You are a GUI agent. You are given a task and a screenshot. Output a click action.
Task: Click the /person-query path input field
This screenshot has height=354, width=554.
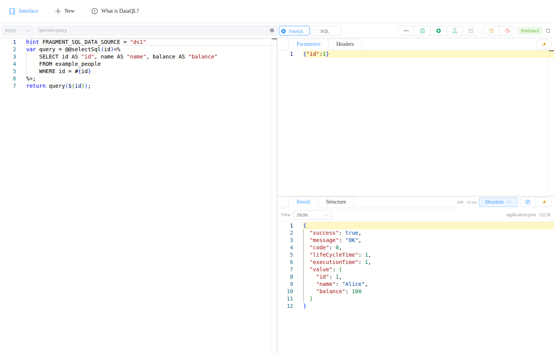click(151, 30)
